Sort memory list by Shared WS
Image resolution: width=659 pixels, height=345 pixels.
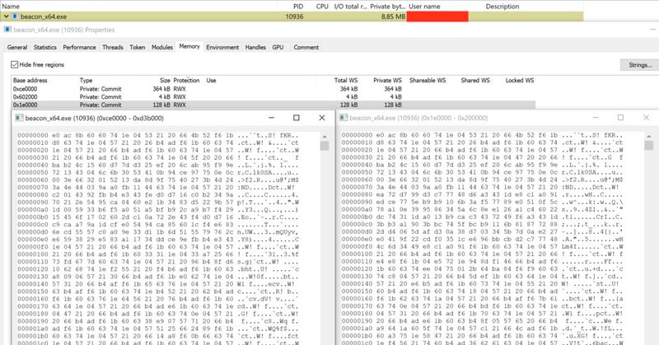tap(475, 80)
